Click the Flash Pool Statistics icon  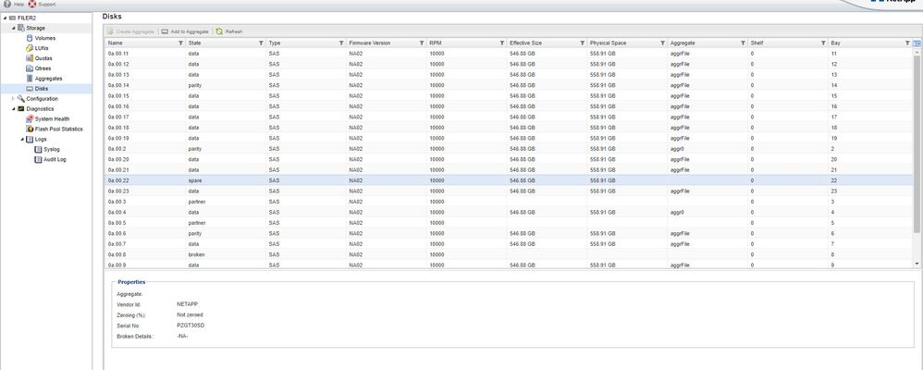[x=30, y=129]
